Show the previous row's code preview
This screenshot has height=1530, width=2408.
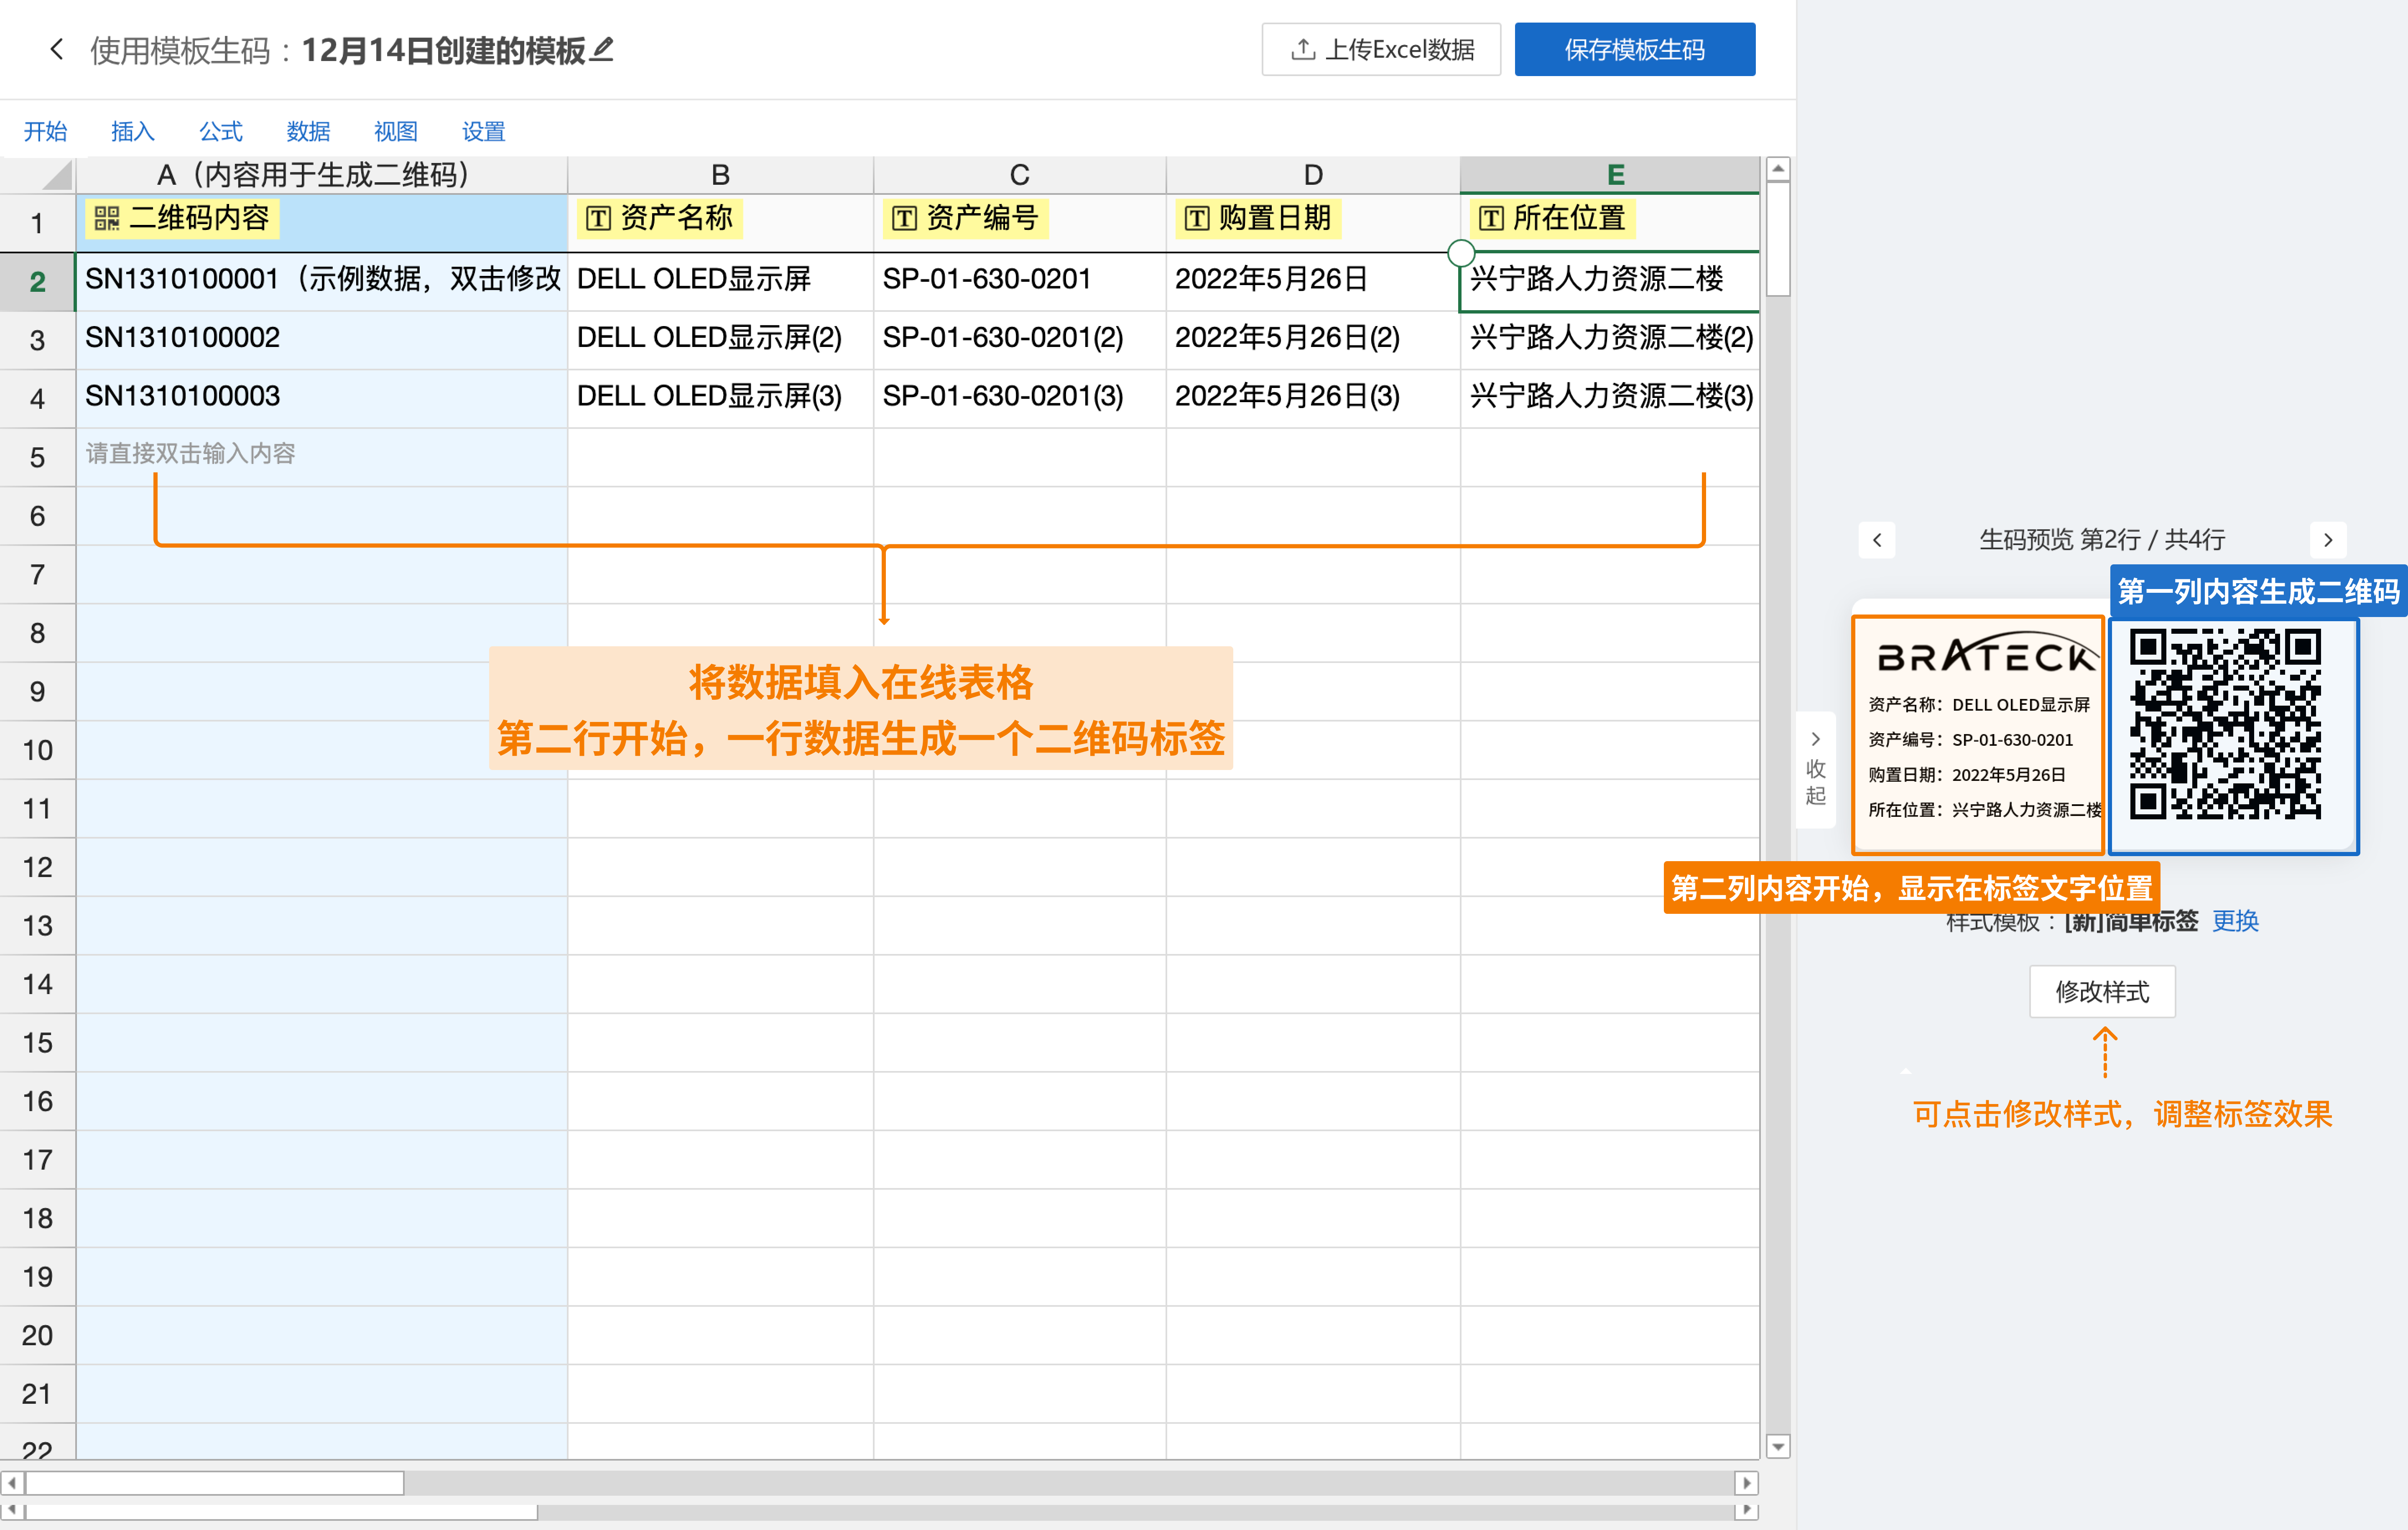tap(1877, 540)
